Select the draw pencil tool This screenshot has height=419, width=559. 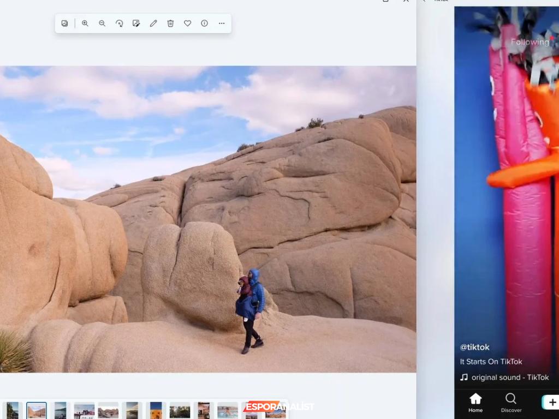(153, 23)
